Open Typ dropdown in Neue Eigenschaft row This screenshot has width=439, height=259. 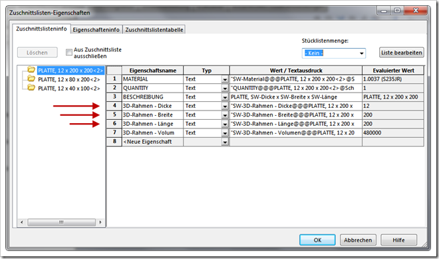(225, 142)
